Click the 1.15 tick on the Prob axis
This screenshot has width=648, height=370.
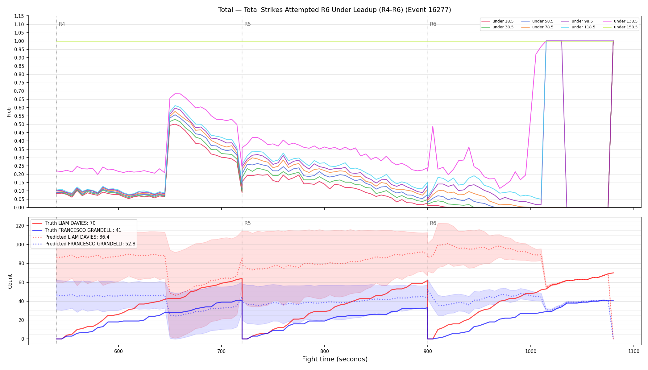19,16
